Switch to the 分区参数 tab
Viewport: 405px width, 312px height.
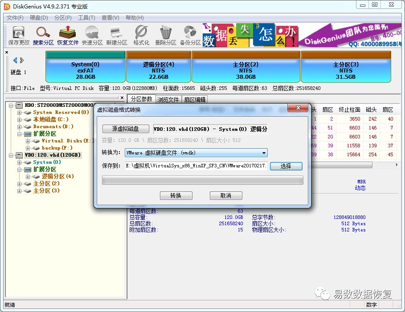pyautogui.click(x=141, y=99)
